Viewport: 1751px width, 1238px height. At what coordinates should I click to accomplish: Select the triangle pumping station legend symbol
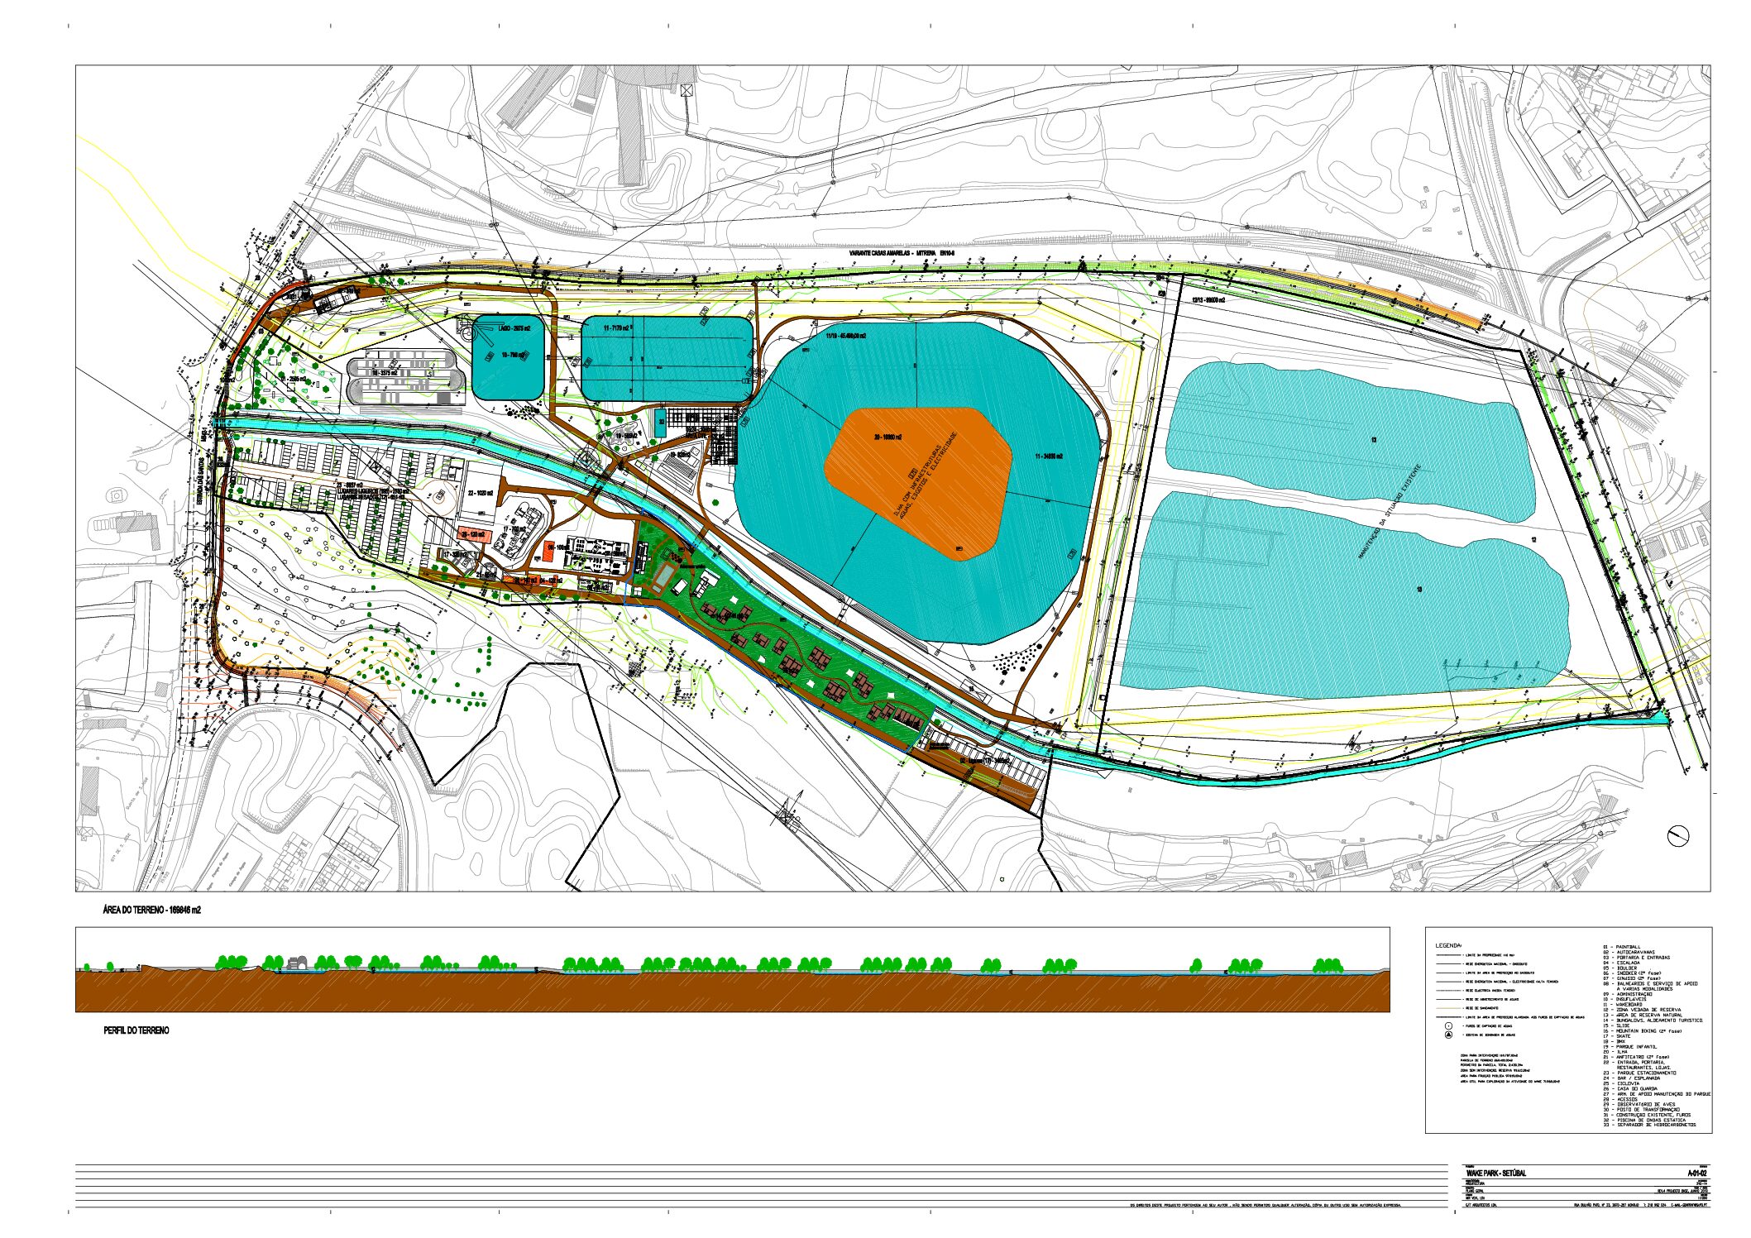pos(1448,1035)
